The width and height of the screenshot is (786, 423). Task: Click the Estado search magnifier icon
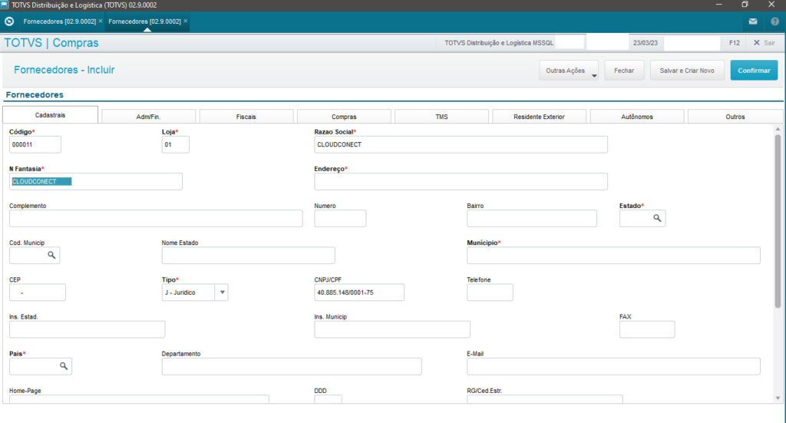coord(657,219)
